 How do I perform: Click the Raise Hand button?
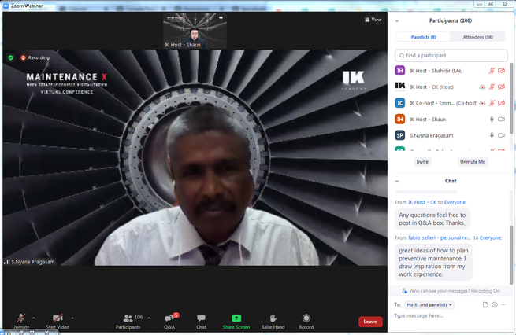click(x=273, y=322)
